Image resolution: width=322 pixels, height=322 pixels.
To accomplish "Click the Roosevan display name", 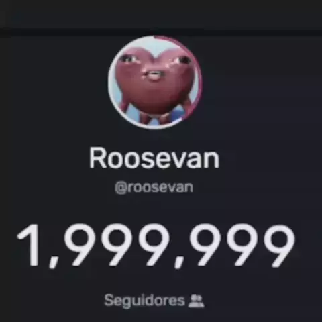I will tap(154, 158).
